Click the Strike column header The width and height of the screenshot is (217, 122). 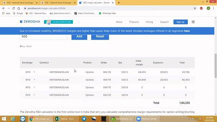tap(104, 62)
